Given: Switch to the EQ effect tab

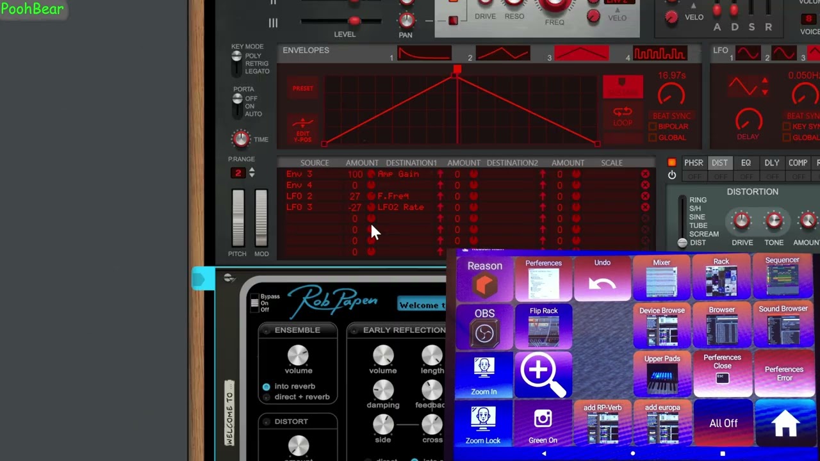Looking at the screenshot, I should [x=746, y=163].
